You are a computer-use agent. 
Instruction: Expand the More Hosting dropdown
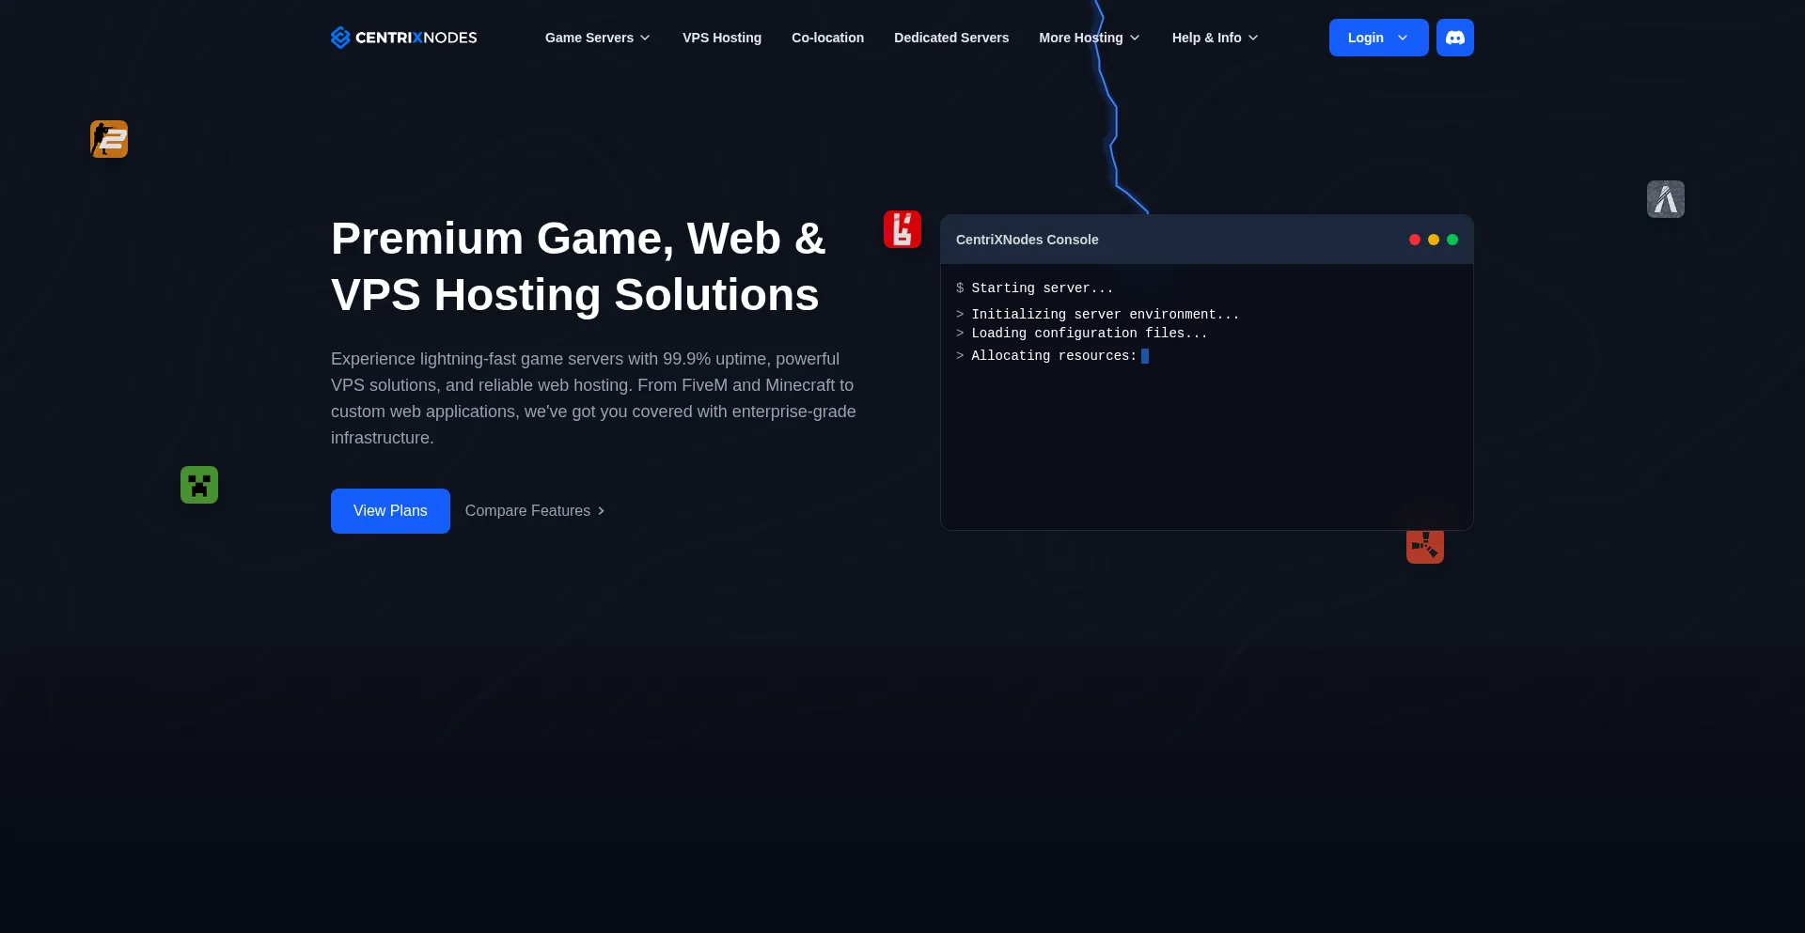1090,38
